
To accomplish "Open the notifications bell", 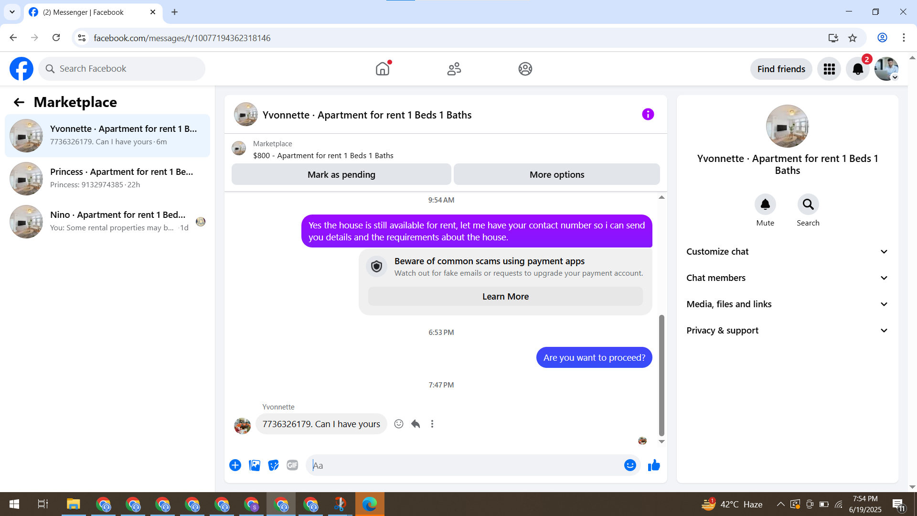I will pyautogui.click(x=858, y=69).
